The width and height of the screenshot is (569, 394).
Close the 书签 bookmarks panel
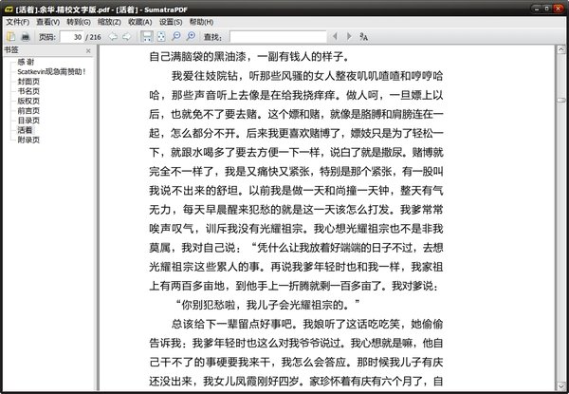pyautogui.click(x=88, y=51)
